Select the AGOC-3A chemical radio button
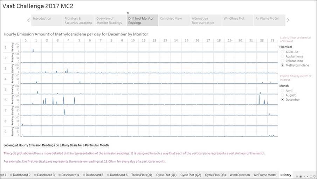This screenshot has height=179, width=317. click(x=282, y=52)
